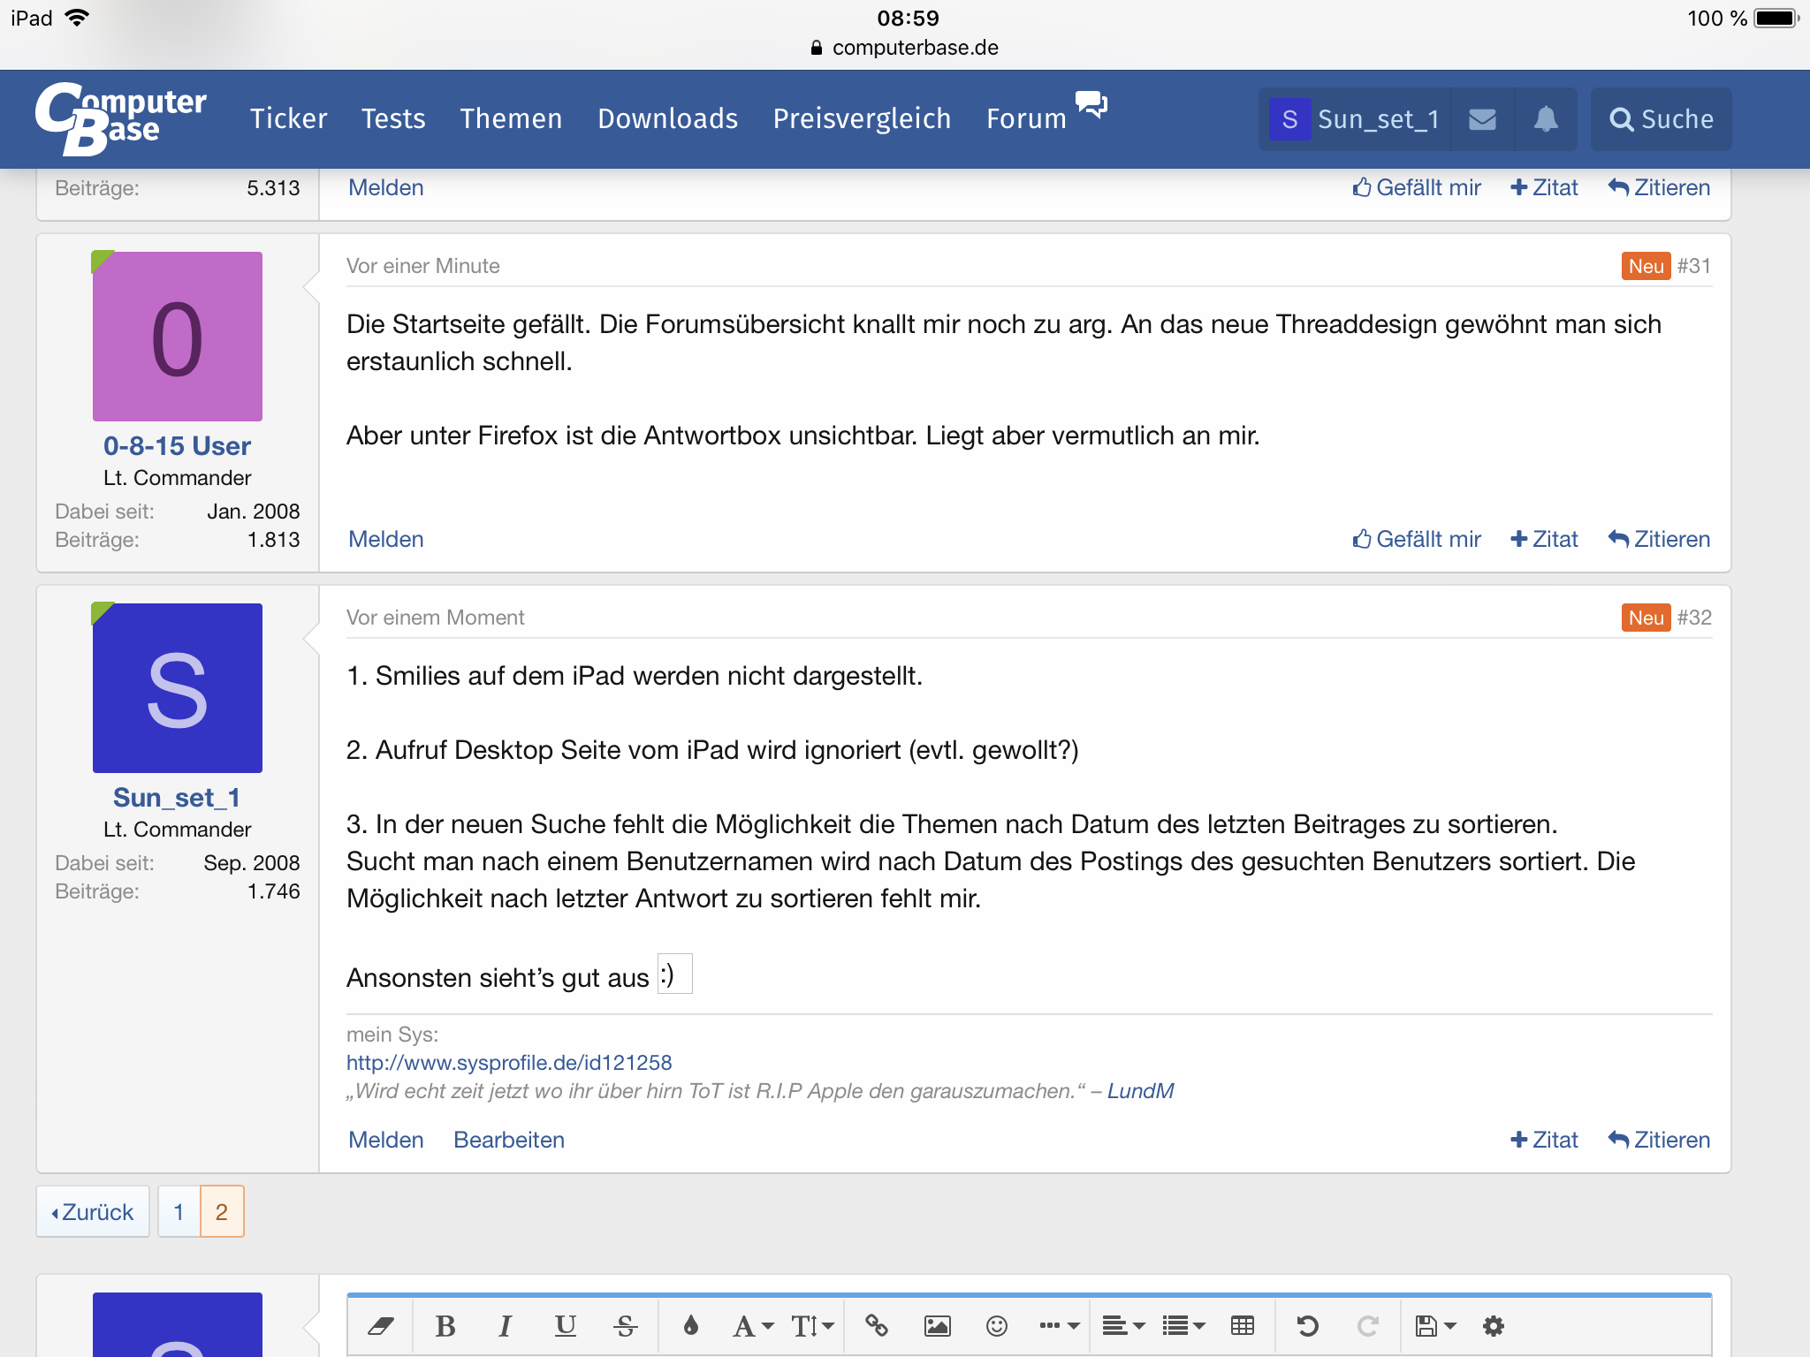Toggle underline formatting in editor

tap(565, 1326)
